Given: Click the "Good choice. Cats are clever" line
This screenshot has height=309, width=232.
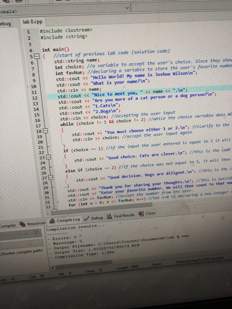Looking at the screenshot, I should point(130,156).
